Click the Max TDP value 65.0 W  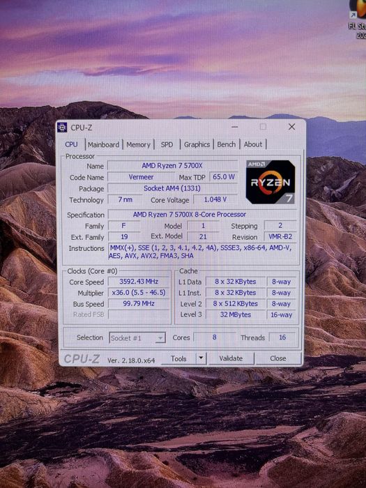(224, 177)
